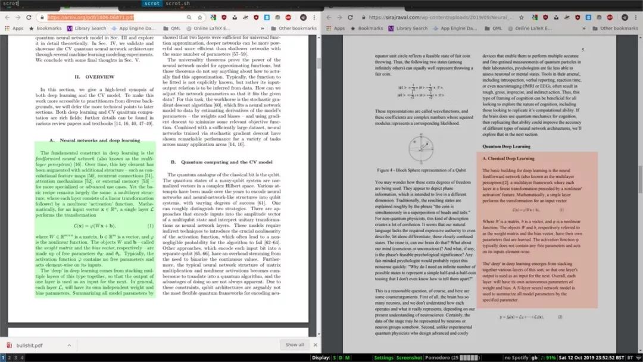
Task: Switch to workspace 2 in status bar
Action: click(x=9, y=358)
